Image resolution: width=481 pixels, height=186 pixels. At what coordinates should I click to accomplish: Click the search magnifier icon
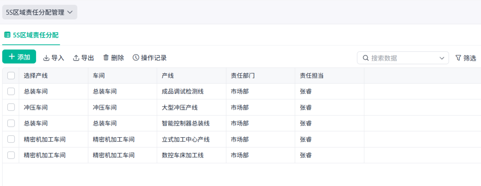366,58
